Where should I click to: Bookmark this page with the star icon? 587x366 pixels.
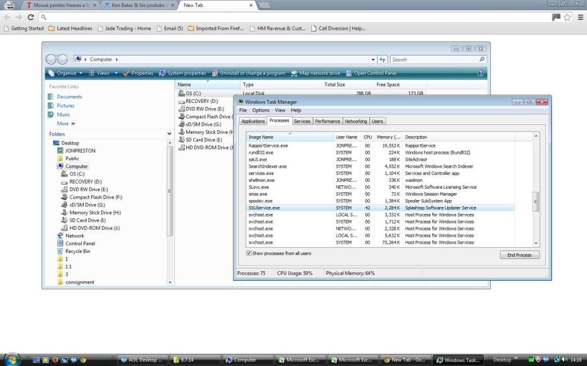(567, 17)
